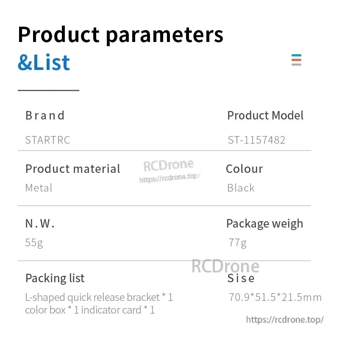Select the 77g package weight value

(x=237, y=243)
